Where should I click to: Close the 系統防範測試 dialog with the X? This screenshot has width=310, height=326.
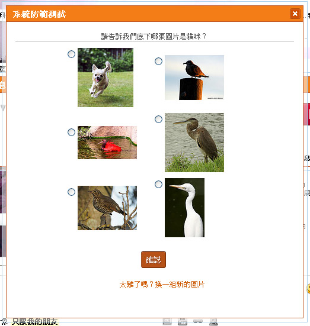[295, 14]
